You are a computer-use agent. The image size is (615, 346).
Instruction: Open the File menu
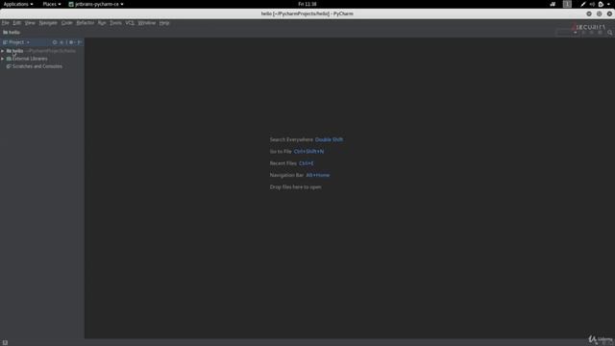point(5,23)
